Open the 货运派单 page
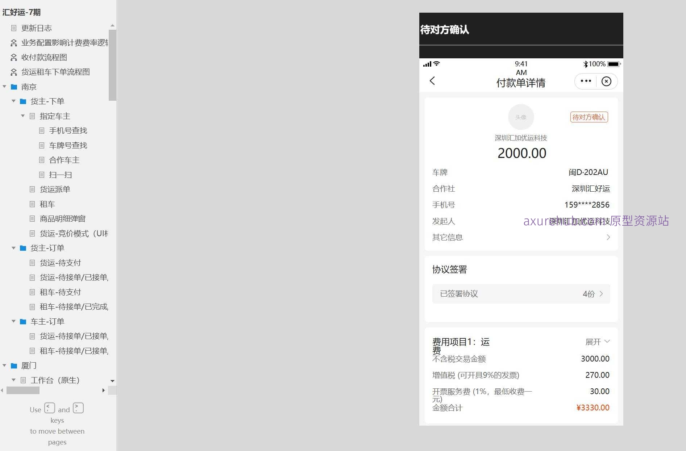The height and width of the screenshot is (451, 686). 55,189
